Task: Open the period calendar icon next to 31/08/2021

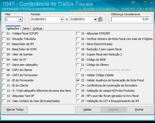Action: (100, 19)
